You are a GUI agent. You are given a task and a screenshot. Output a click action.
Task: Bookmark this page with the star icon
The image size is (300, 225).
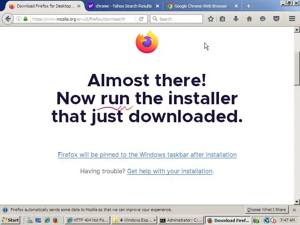coord(211,19)
